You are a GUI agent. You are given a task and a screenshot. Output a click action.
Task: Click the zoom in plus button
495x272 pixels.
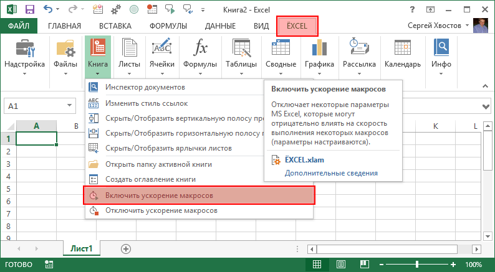click(453, 265)
